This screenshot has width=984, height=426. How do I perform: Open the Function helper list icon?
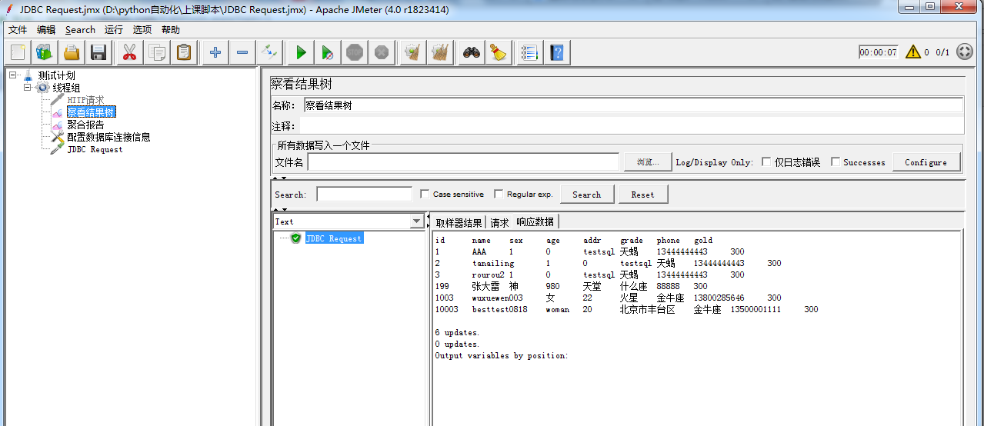point(529,52)
